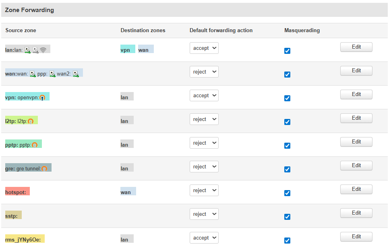Click the blue wan destination badge in lan row
391x252 pixels.
pos(146,49)
